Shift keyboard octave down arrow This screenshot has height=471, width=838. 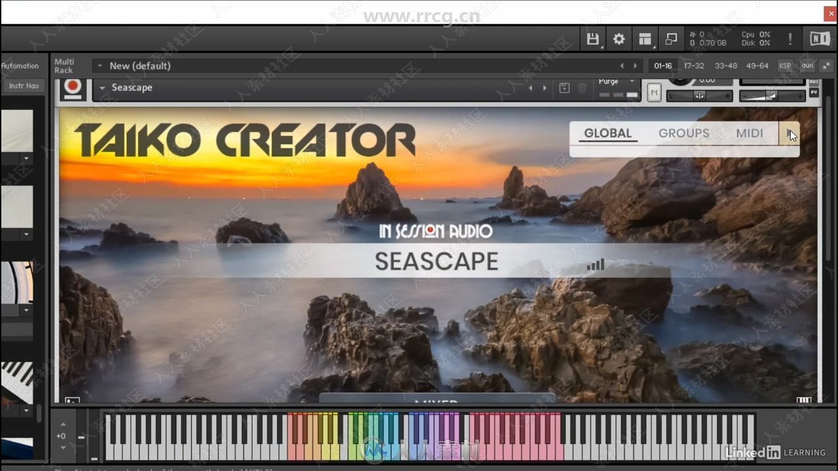[x=63, y=447]
